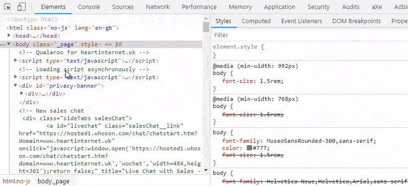The height and width of the screenshot is (186, 408).
Task: Select the New sales chat comment
Action: [52, 111]
